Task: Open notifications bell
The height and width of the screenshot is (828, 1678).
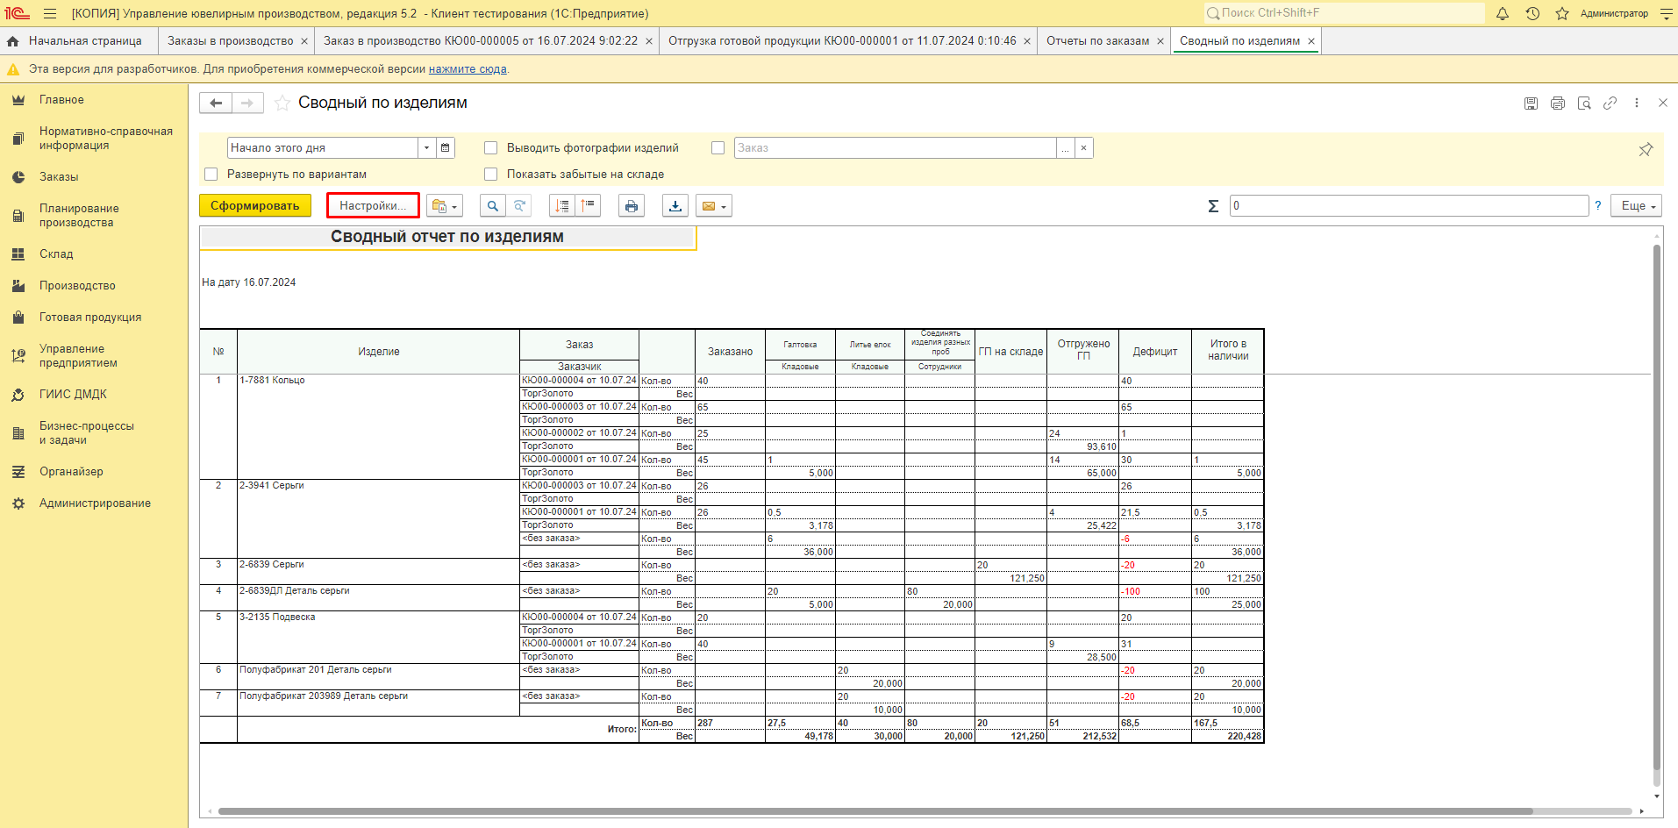Action: [1503, 13]
